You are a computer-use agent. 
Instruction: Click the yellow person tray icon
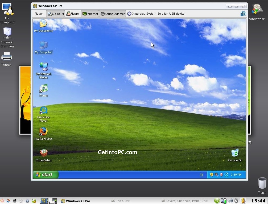point(243,201)
